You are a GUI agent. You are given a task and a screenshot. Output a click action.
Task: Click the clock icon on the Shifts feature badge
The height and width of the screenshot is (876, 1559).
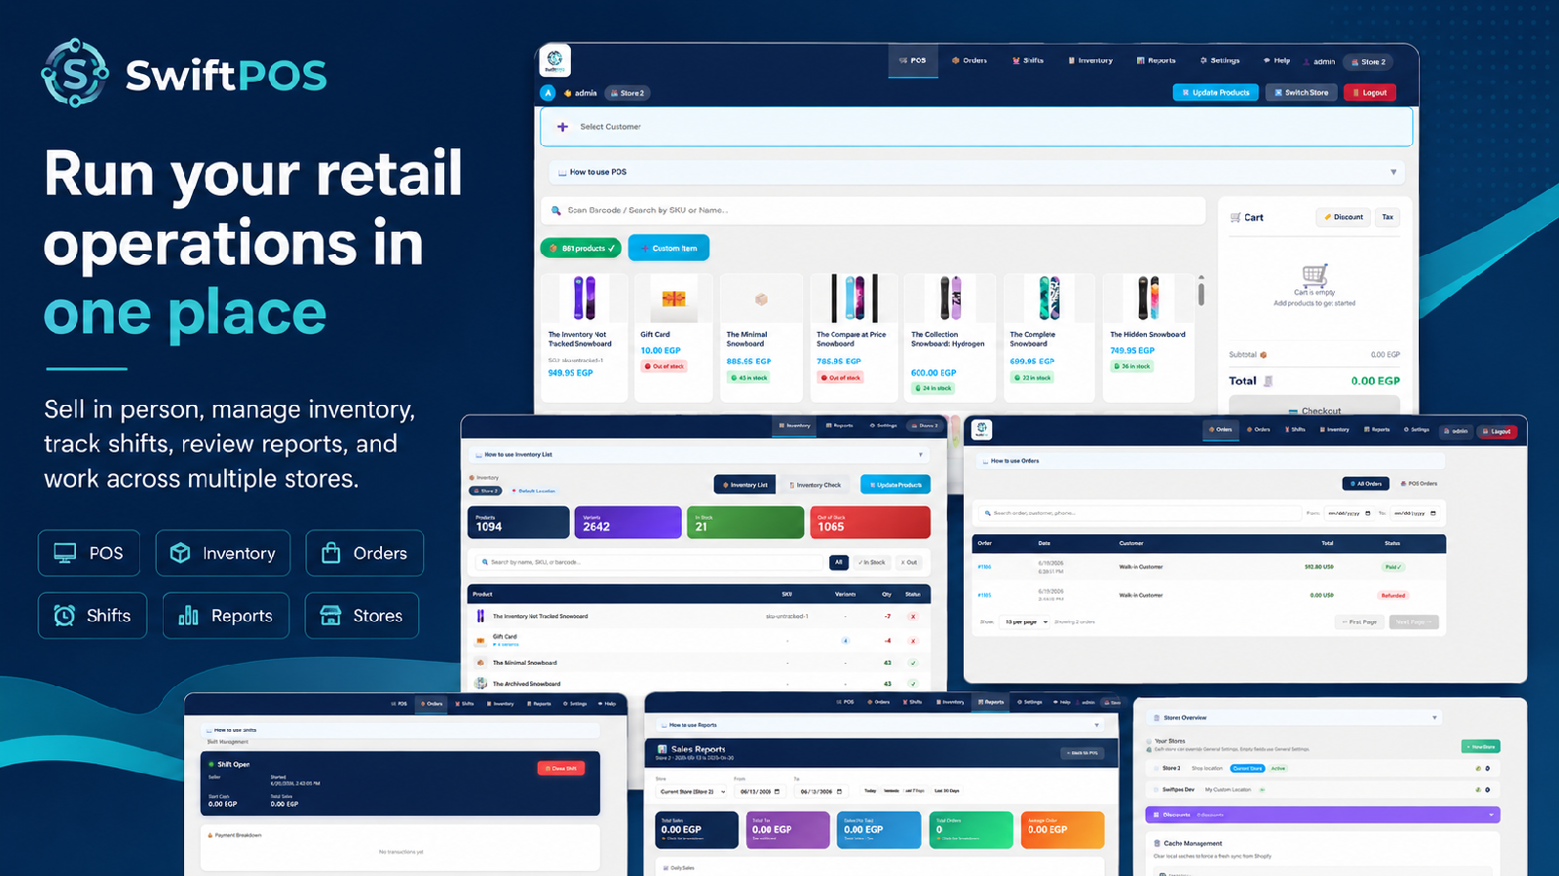(x=64, y=615)
